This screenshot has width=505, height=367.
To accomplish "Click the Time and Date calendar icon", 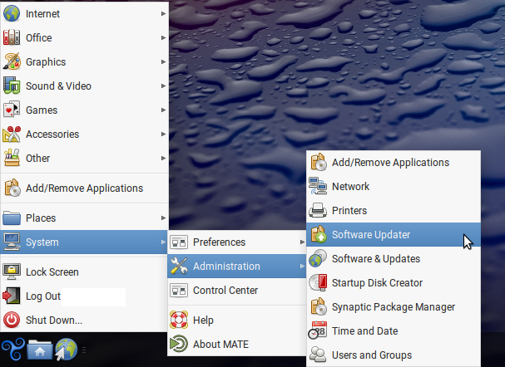I will coord(318,331).
